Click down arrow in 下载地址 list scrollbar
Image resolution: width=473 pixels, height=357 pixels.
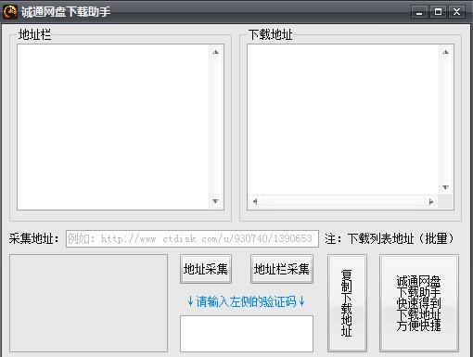click(445, 187)
